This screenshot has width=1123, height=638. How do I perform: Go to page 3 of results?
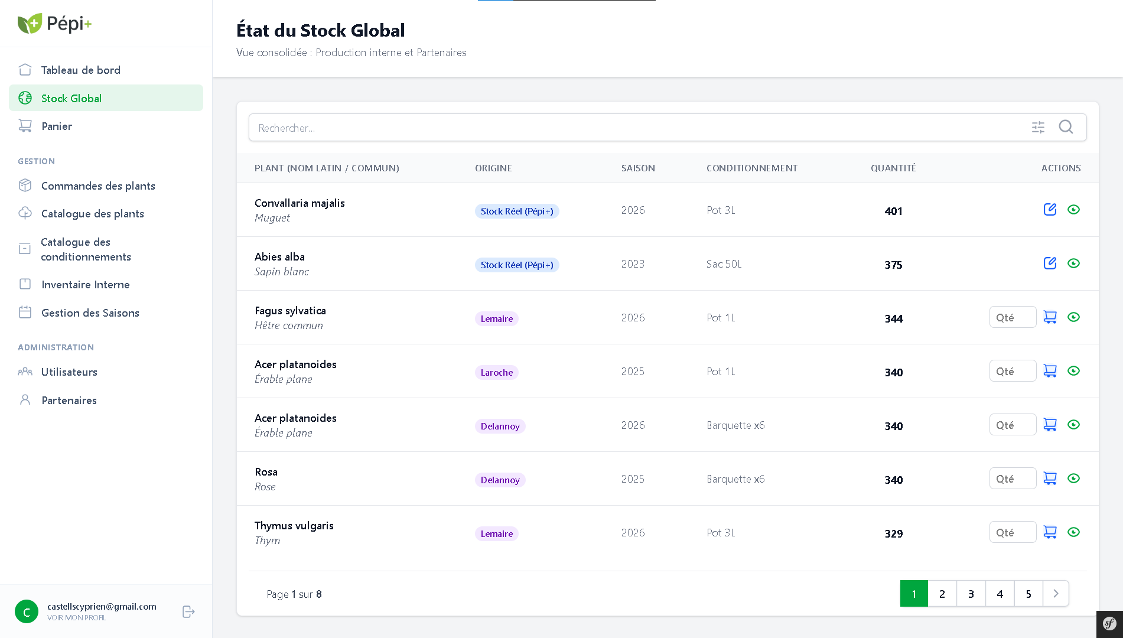[971, 593]
